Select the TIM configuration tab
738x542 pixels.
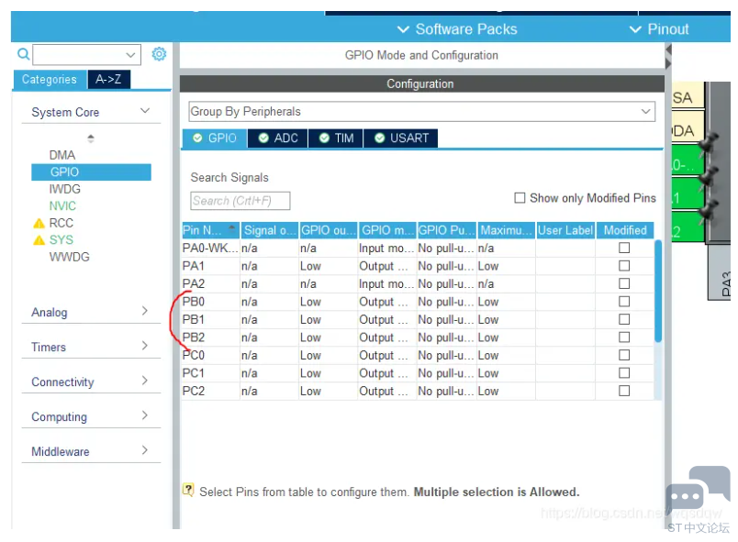coord(336,138)
